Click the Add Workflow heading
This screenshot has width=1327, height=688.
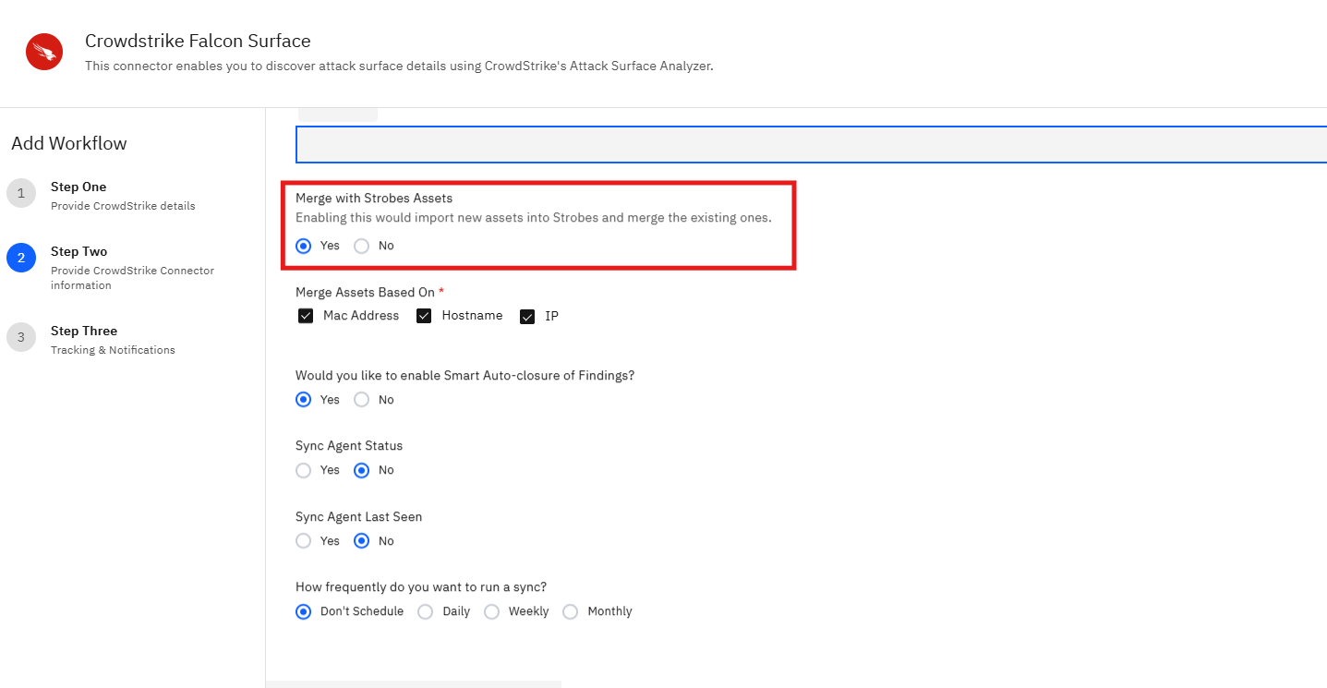(x=69, y=143)
